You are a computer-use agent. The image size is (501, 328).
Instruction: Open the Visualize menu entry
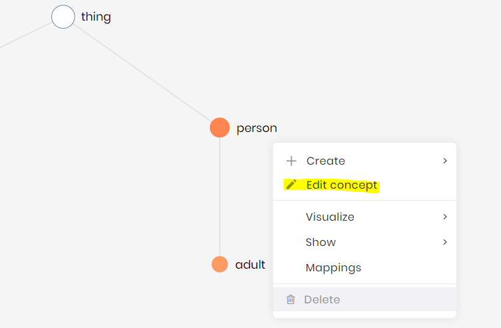(x=330, y=217)
